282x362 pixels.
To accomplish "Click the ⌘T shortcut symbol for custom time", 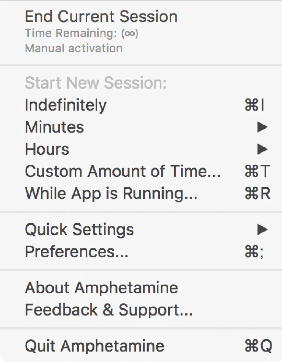I will [257, 171].
